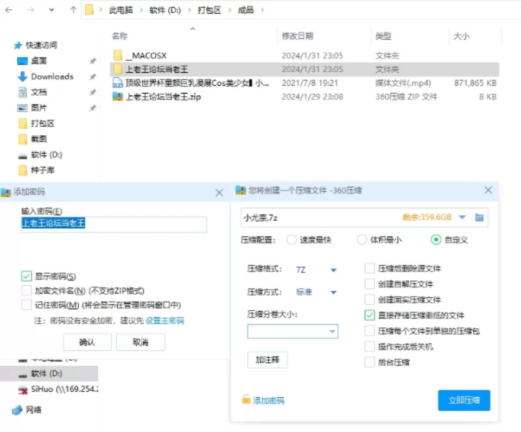
Task: Open the 压缩格式 7Z dropdown
Action: tap(333, 270)
